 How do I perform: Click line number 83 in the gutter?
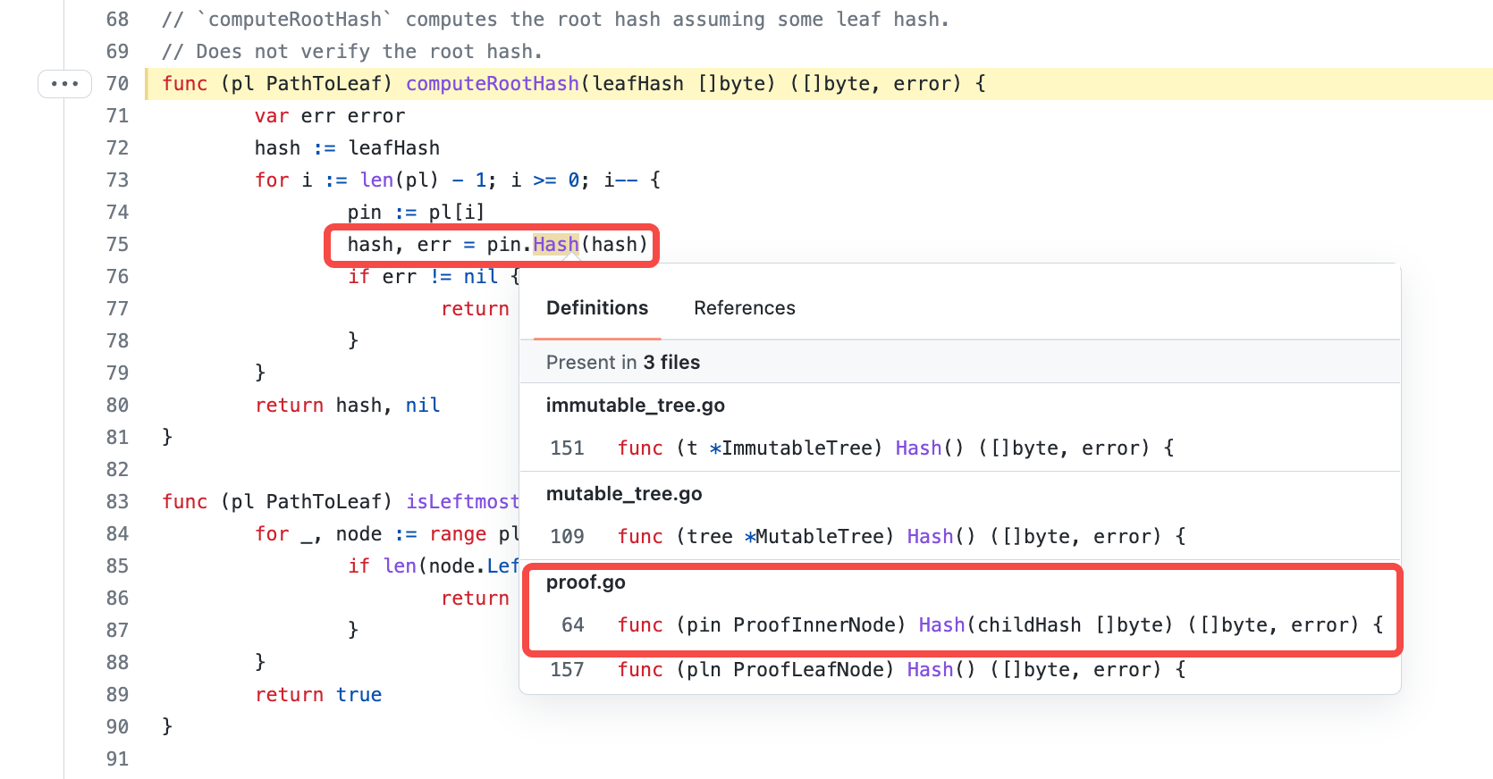117,502
